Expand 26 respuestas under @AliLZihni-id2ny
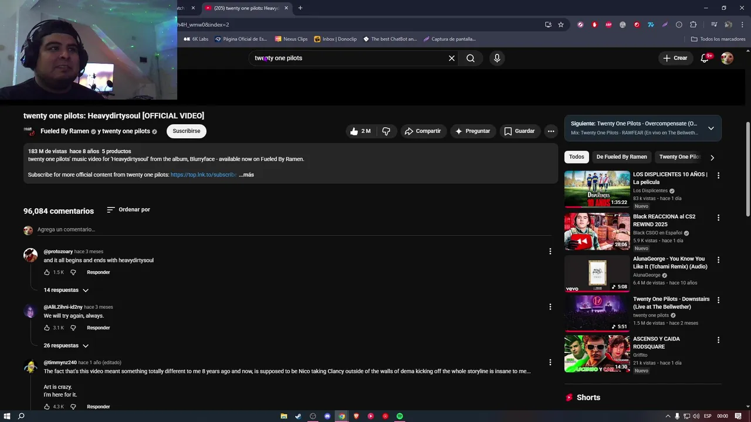 click(66, 346)
